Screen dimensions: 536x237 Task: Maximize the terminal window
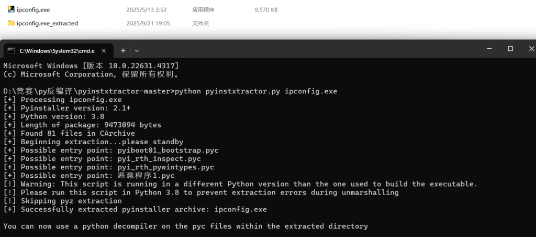510,49
